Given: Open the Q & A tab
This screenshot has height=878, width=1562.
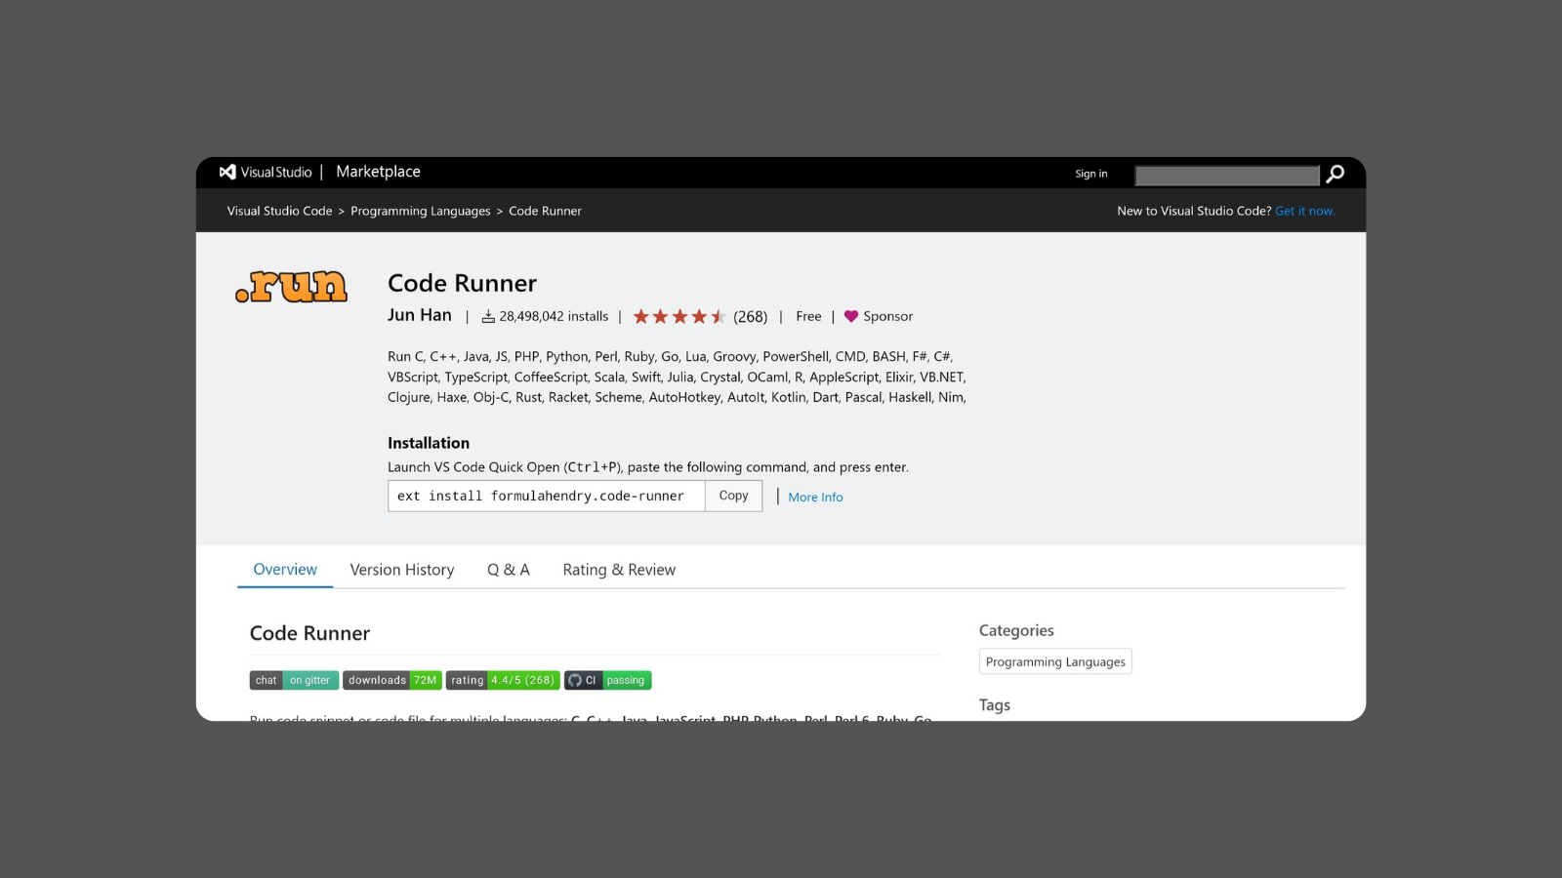Looking at the screenshot, I should 509,570.
